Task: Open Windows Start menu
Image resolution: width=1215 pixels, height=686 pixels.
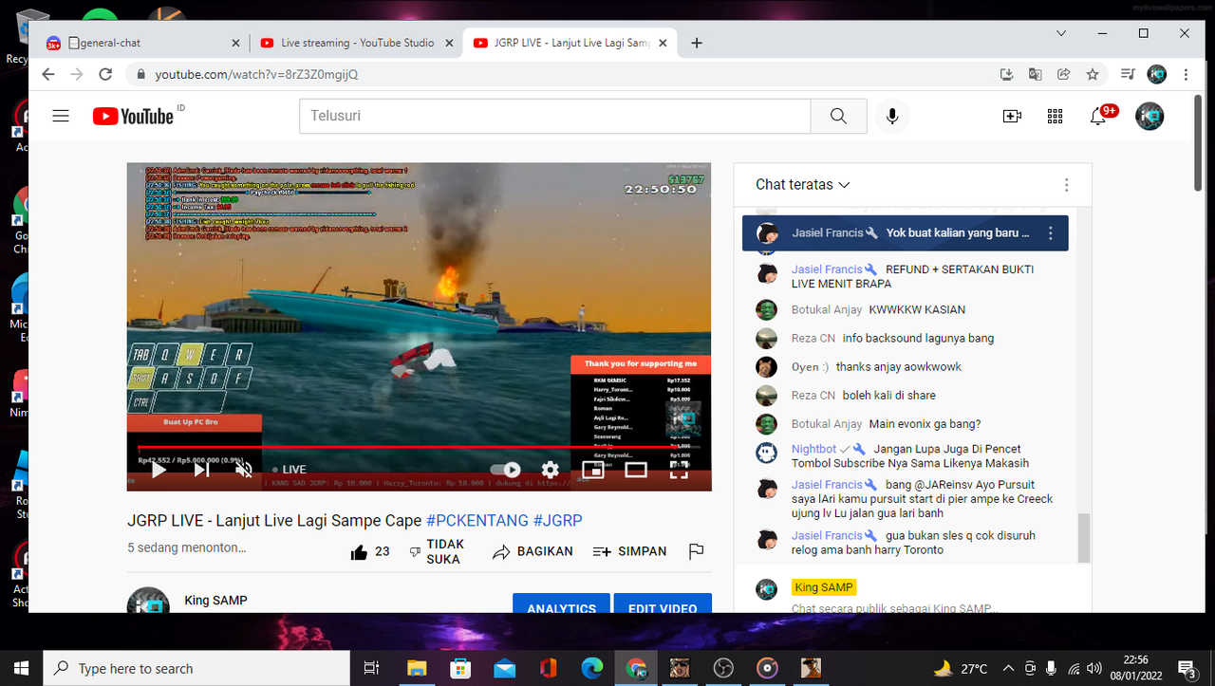Action: (21, 668)
